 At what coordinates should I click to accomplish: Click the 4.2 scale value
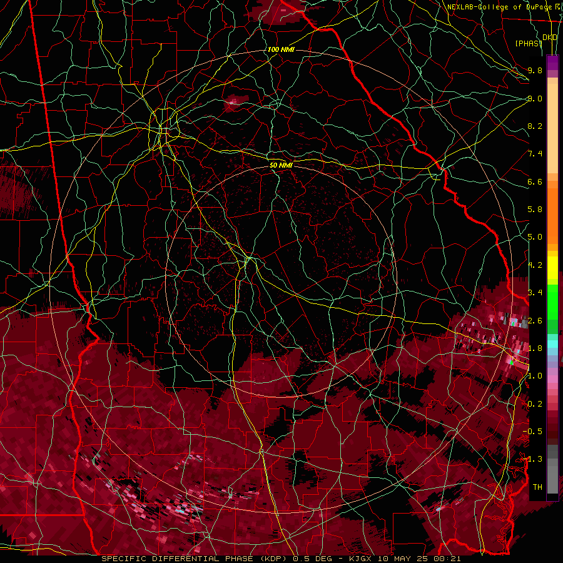[535, 265]
